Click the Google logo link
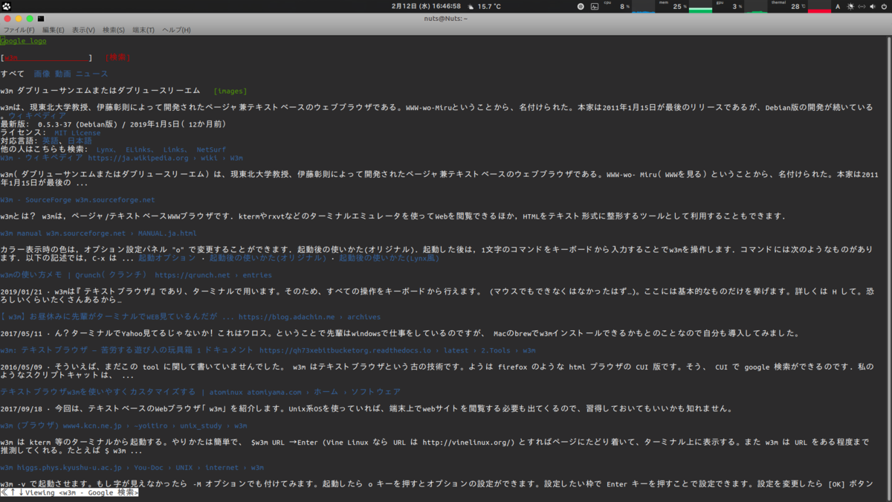This screenshot has height=502, width=892. point(24,41)
